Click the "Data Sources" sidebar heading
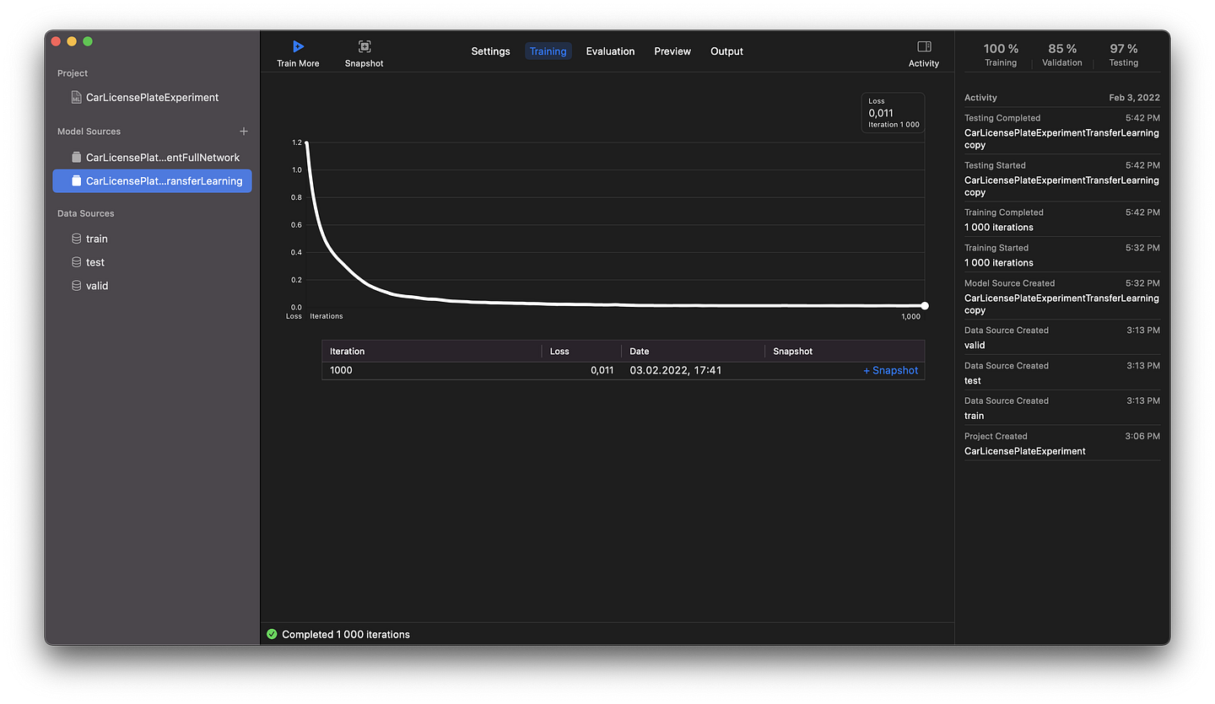 click(x=85, y=214)
